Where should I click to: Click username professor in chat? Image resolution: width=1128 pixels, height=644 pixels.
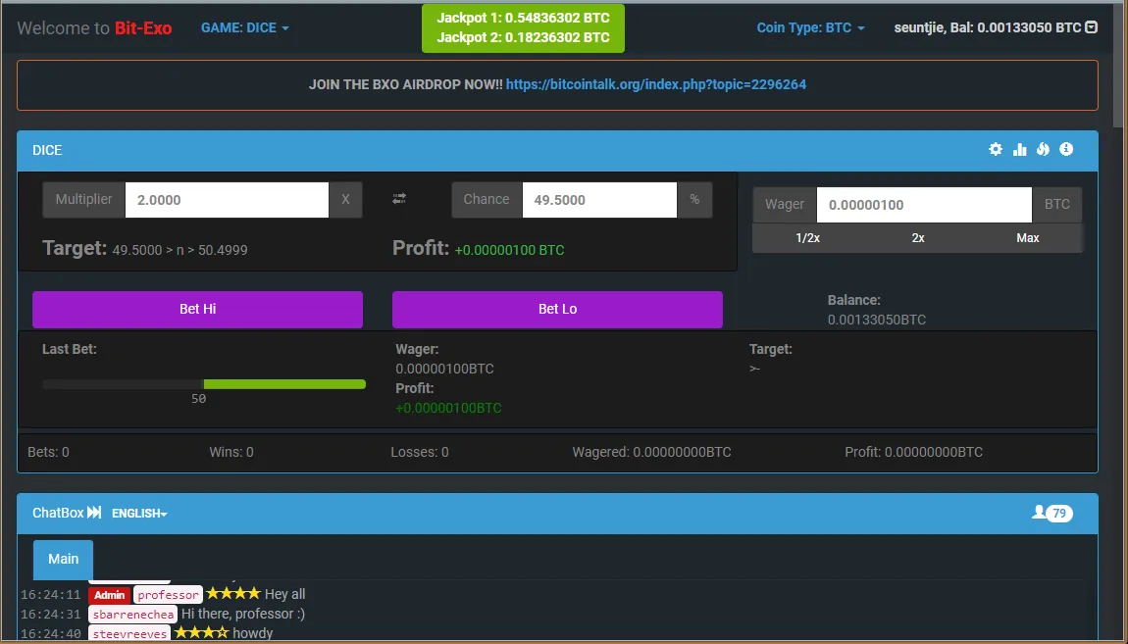click(x=168, y=594)
